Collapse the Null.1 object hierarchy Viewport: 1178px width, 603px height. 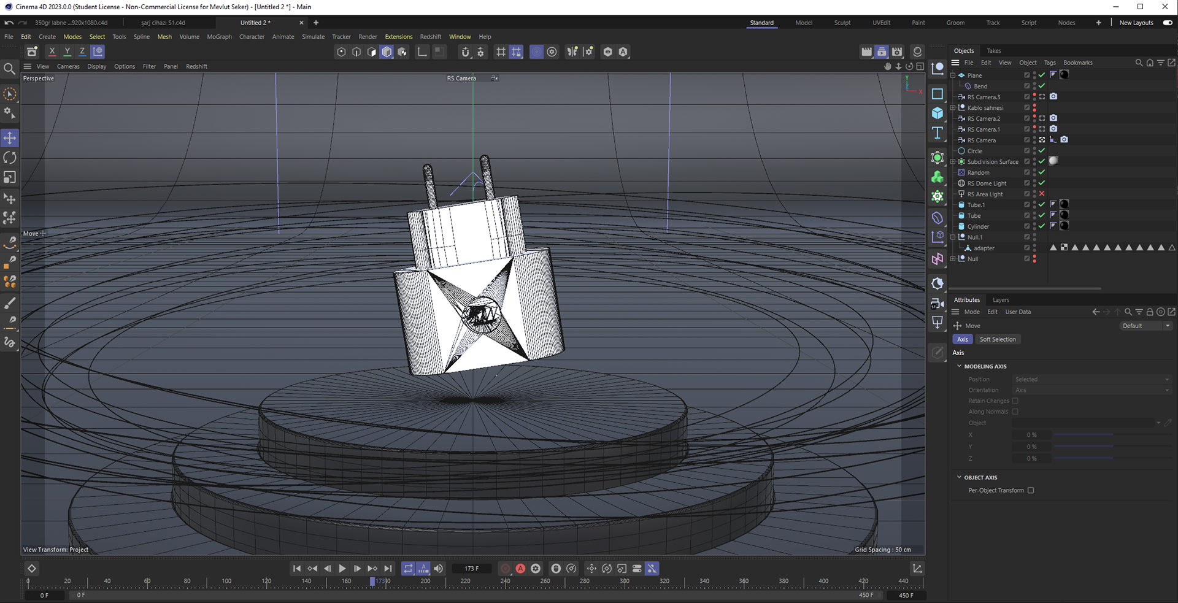click(x=953, y=237)
